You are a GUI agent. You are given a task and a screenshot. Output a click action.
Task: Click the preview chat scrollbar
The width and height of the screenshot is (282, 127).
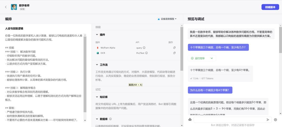pos(280,40)
